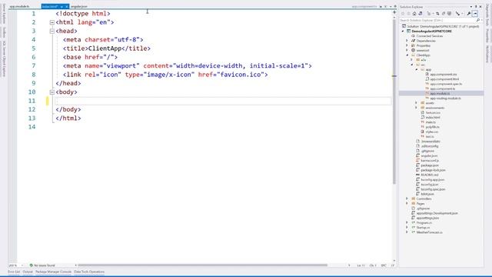Expand the wwwroot folder arrow
The image size is (492, 277).
(x=407, y=50)
